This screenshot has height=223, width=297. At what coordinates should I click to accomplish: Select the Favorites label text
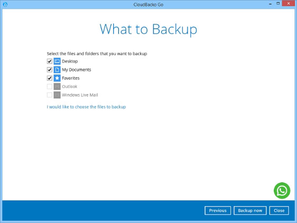tap(71, 78)
